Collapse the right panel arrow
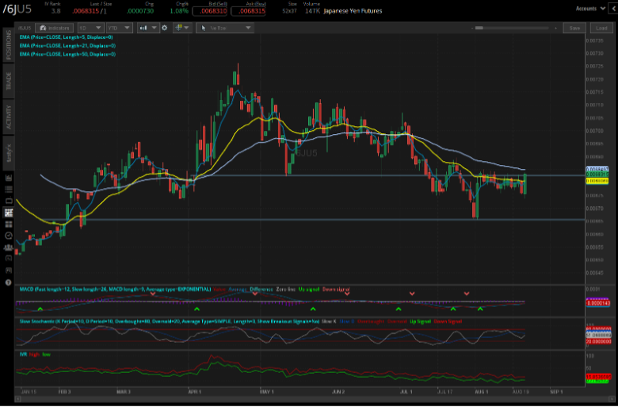Image resolution: width=618 pixels, height=407 pixels. point(612,8)
